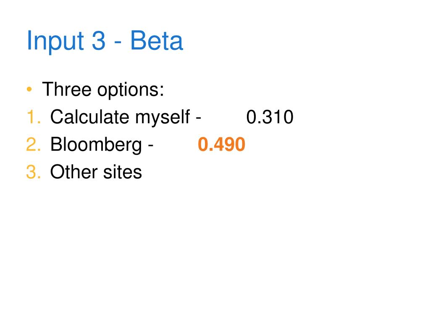The height and width of the screenshot is (322, 430).
Task: Click the orange bullet dot before "Three options"
Action: click(x=29, y=89)
